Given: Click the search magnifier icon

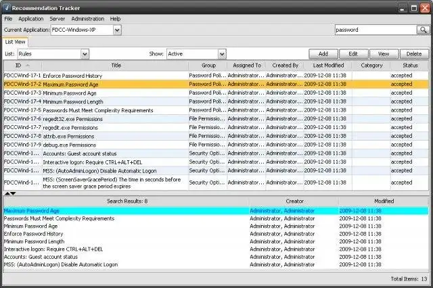Looking at the screenshot, I should [x=423, y=30].
